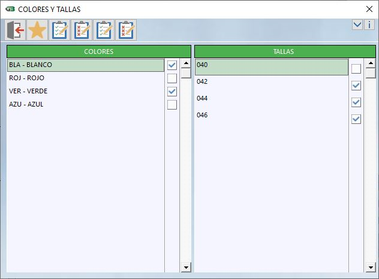
Task: Click the second check-all clipboard icon
Action: click(104, 30)
